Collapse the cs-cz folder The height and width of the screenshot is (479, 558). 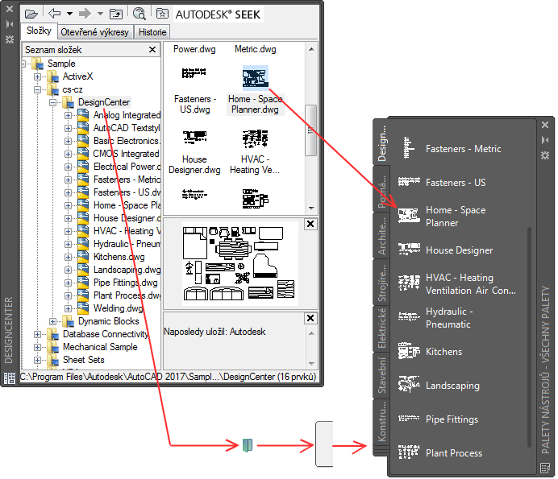pos(37,89)
